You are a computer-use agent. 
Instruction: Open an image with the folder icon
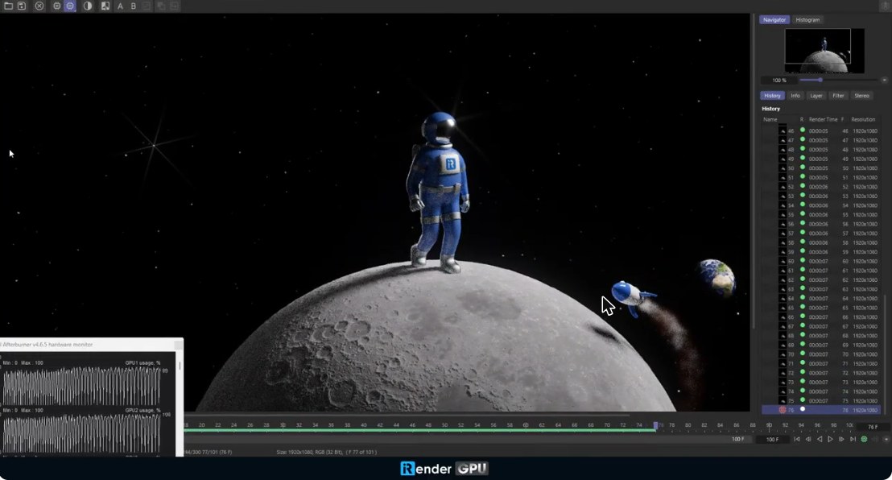point(8,6)
